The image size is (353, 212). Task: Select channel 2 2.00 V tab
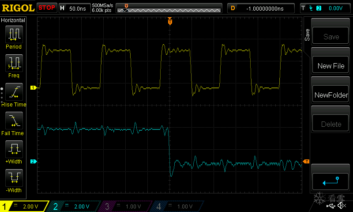coord(74,206)
